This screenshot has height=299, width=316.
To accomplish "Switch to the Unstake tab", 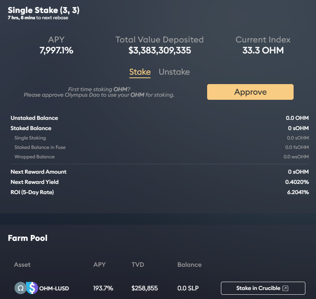I will click(174, 72).
